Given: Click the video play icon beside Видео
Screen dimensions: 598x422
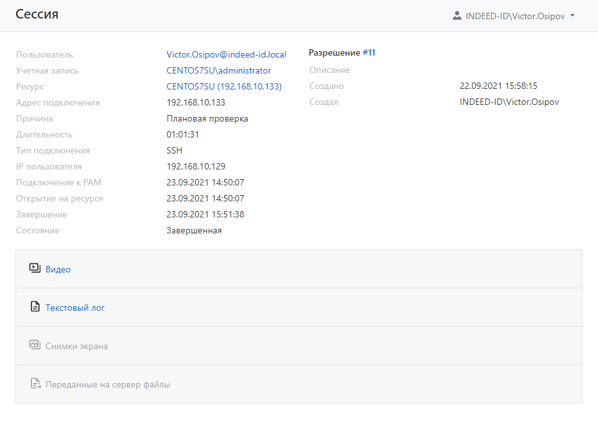Looking at the screenshot, I should pos(35,269).
